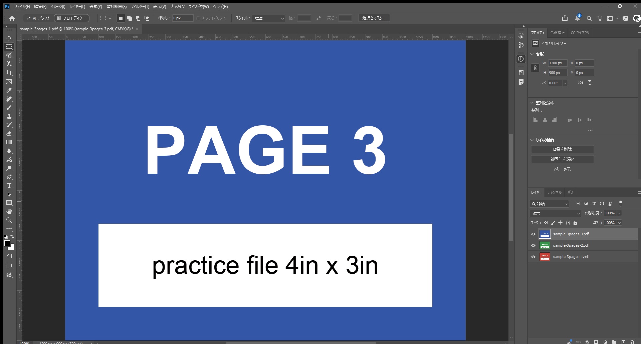This screenshot has height=344, width=641.
Task: Toggle lock all layer option
Action: tap(575, 223)
